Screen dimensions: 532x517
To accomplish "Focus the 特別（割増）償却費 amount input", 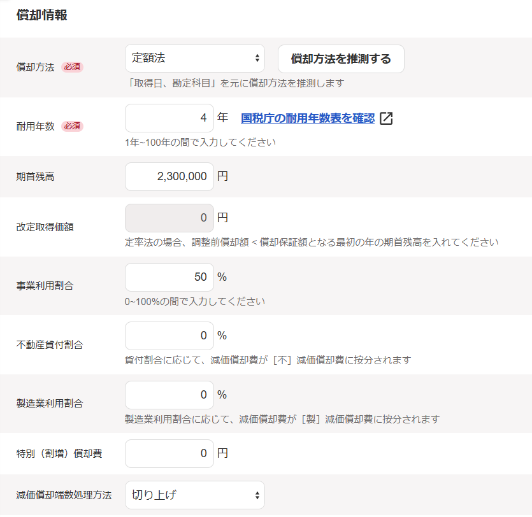I will coord(169,453).
